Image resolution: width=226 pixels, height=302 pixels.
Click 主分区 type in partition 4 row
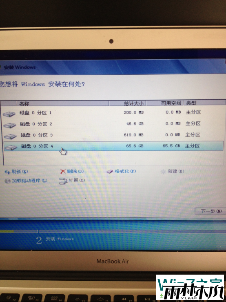(x=192, y=146)
